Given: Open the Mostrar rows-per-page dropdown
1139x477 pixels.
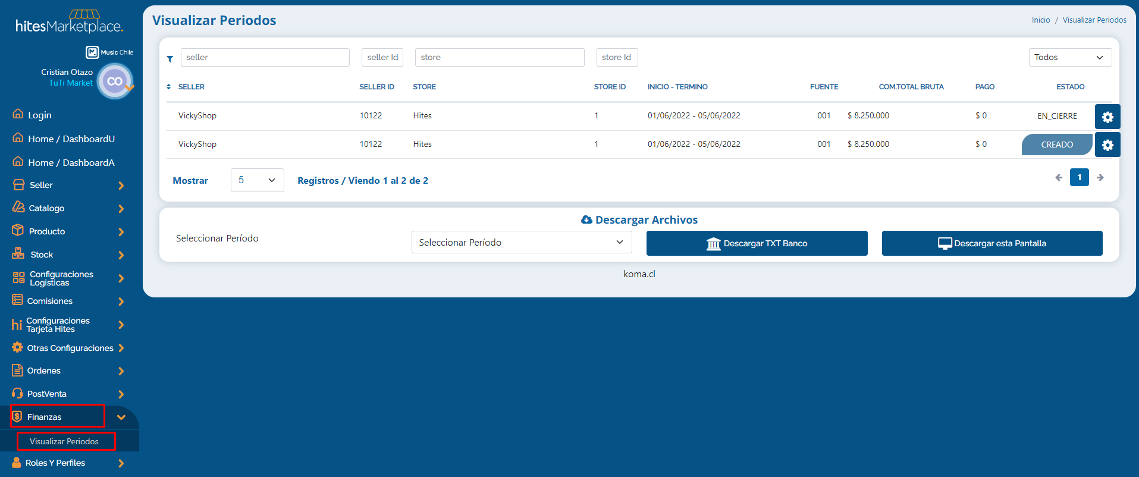Looking at the screenshot, I should (257, 180).
